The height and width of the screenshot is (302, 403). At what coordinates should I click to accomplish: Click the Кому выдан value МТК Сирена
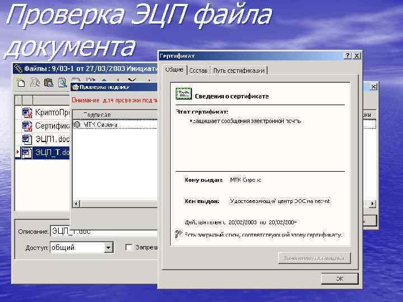[x=246, y=180]
